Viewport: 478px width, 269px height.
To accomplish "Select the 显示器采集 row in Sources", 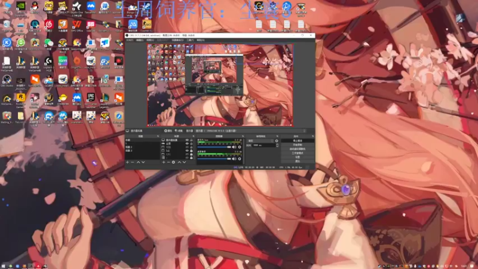I will [177, 140].
